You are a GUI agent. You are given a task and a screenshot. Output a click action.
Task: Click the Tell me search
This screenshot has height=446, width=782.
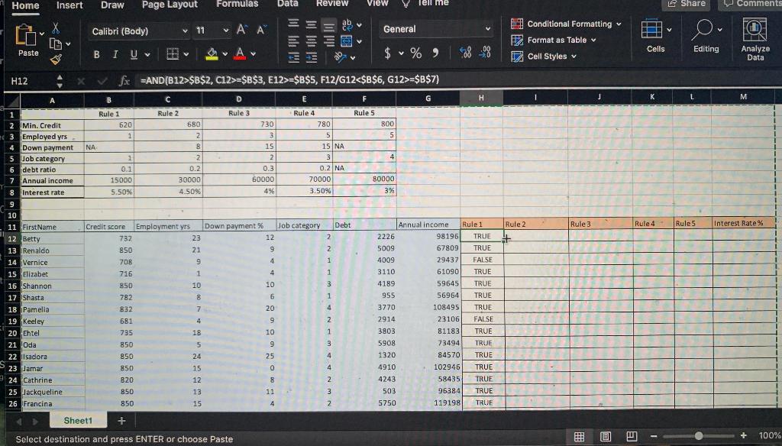[x=425, y=3]
